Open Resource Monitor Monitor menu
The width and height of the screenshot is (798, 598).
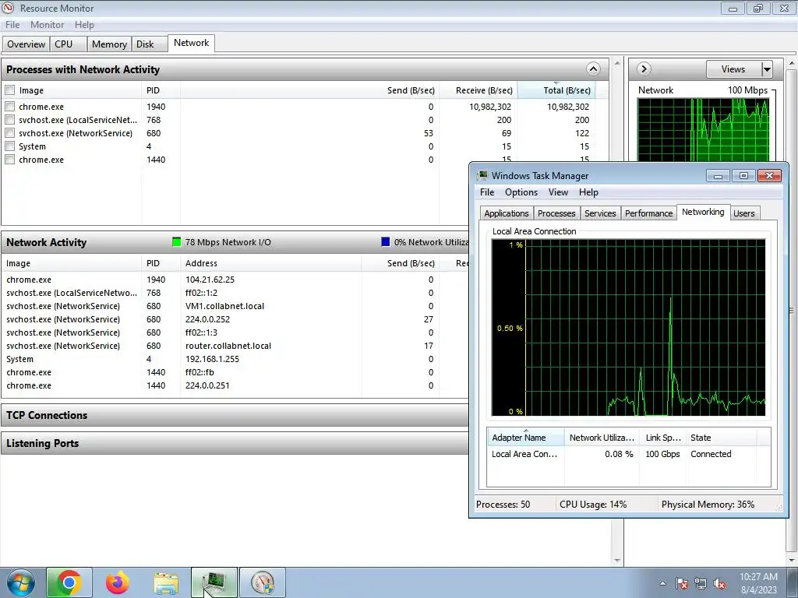48,25
